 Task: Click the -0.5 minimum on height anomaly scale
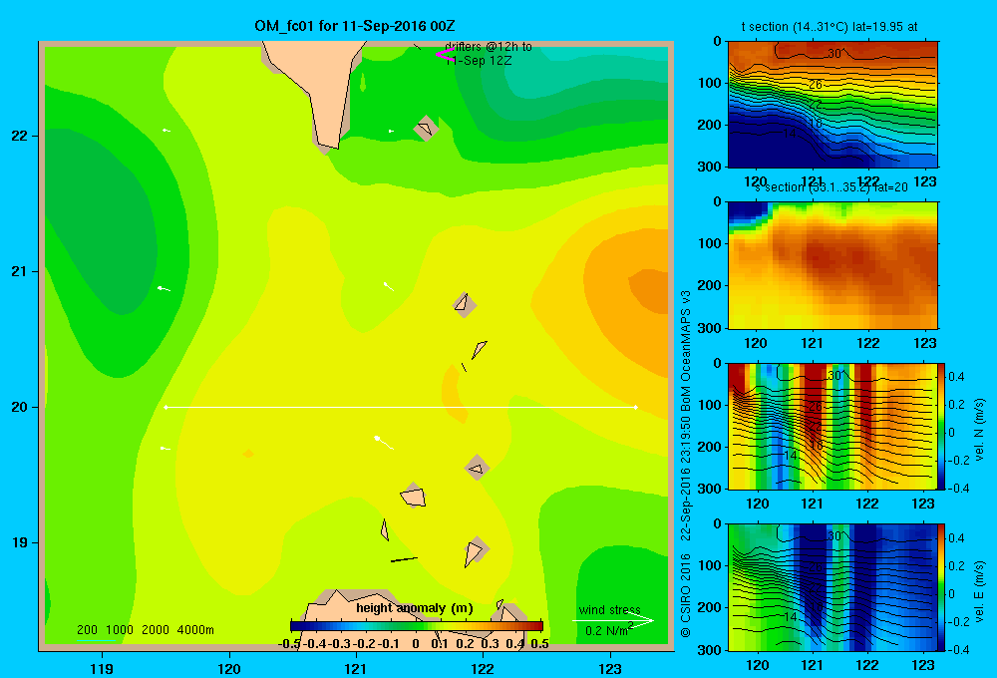click(289, 644)
